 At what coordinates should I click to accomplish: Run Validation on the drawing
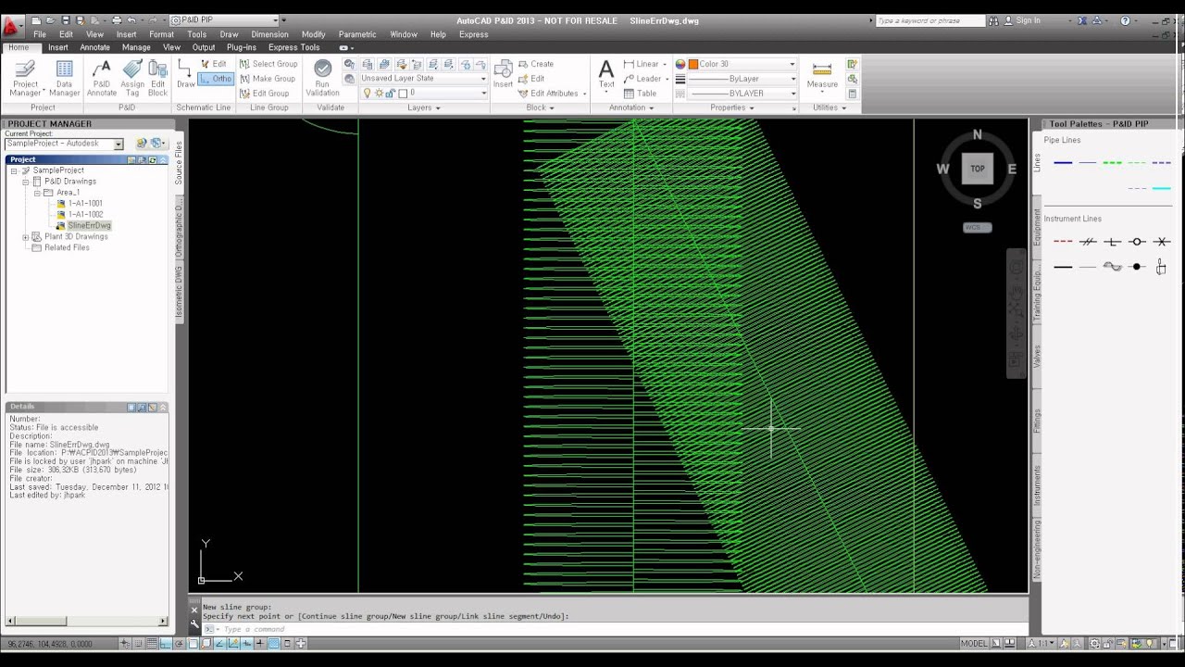[322, 78]
